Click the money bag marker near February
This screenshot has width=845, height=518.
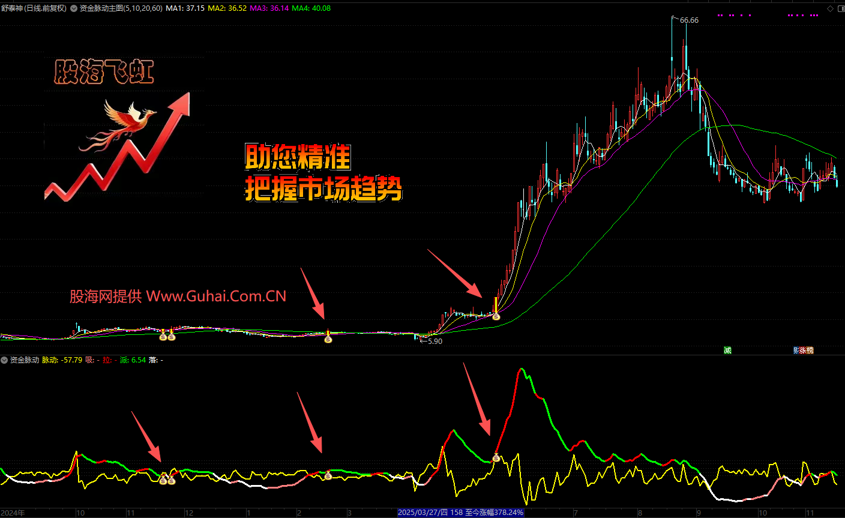(328, 339)
